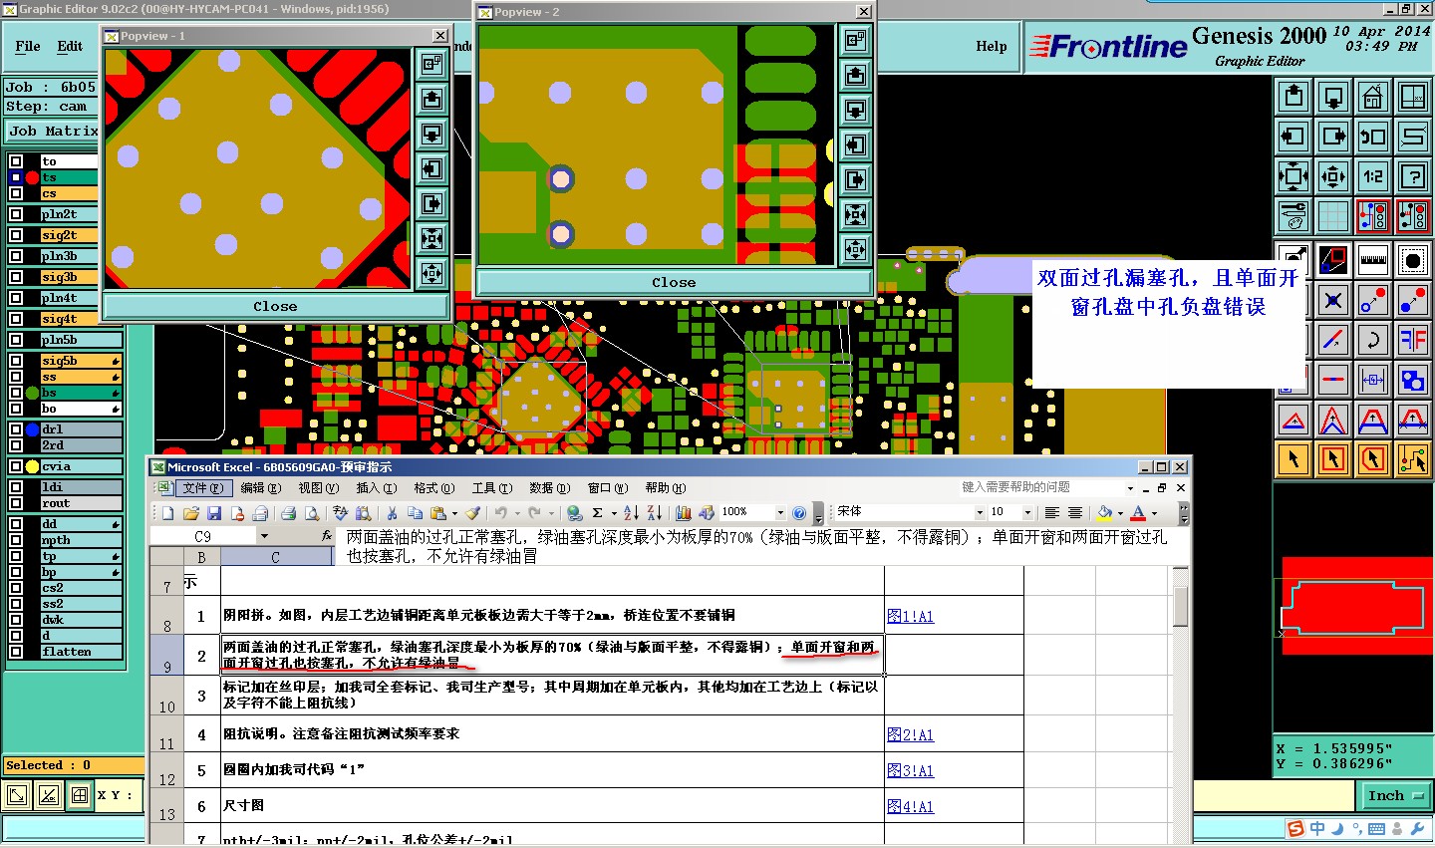This screenshot has height=848, width=1435.
Task: Toggle checkbox for layer cvia
Action: pyautogui.click(x=16, y=466)
